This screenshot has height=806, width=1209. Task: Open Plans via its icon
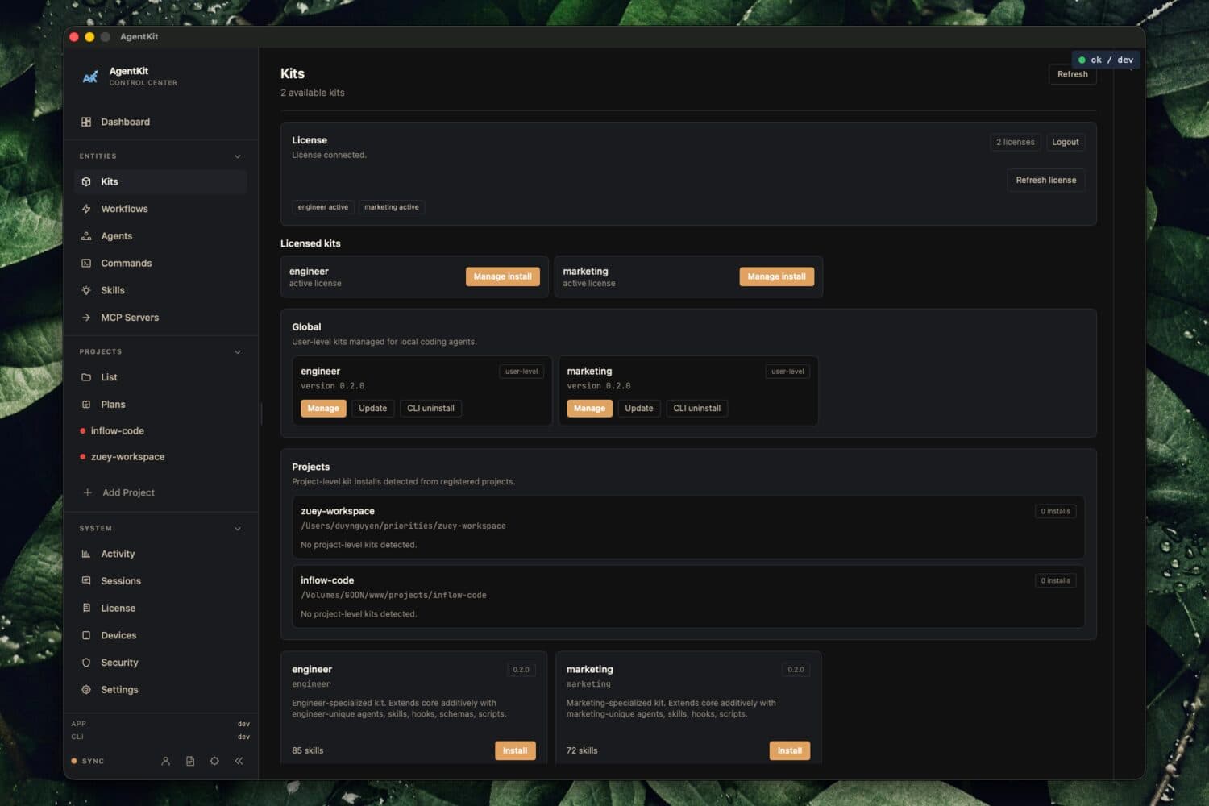pos(86,405)
